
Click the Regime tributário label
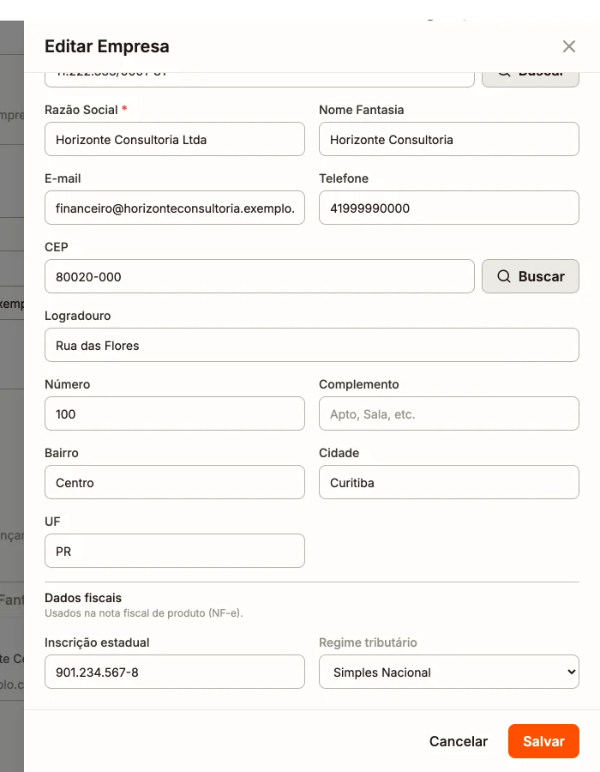368,642
